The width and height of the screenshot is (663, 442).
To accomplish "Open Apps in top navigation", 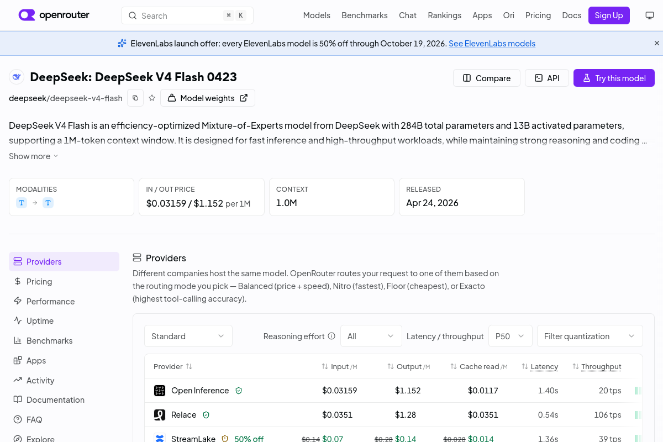I will [482, 15].
